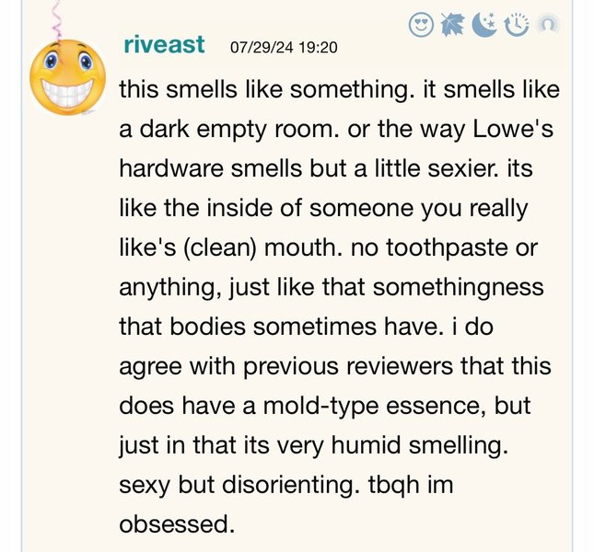Click the word "obsessed." ending the review
Viewport: 594px width, 552px height.
177,524
